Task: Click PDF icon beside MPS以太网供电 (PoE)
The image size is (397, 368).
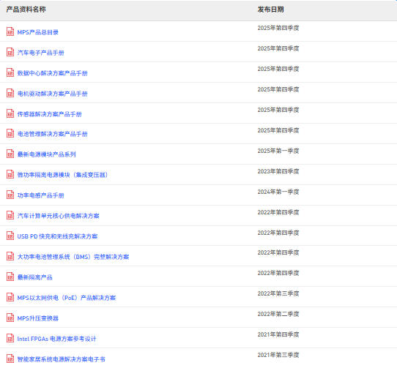Action: pos(10,297)
